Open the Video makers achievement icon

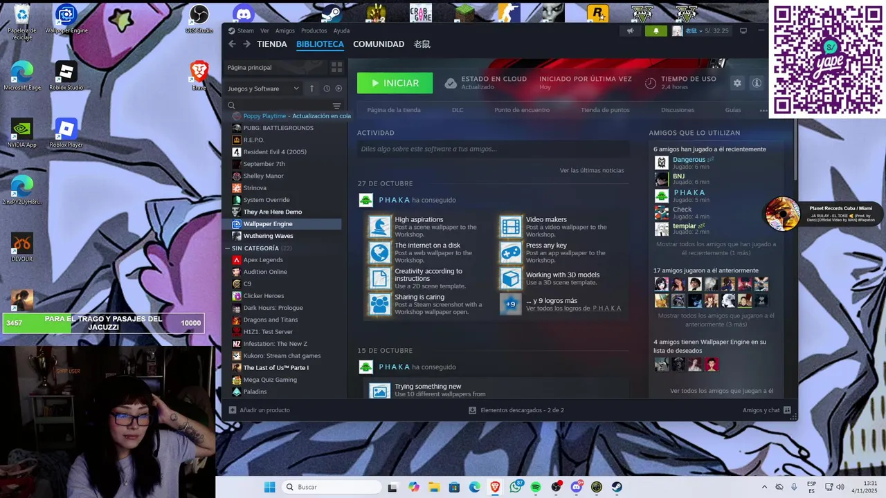pyautogui.click(x=511, y=226)
